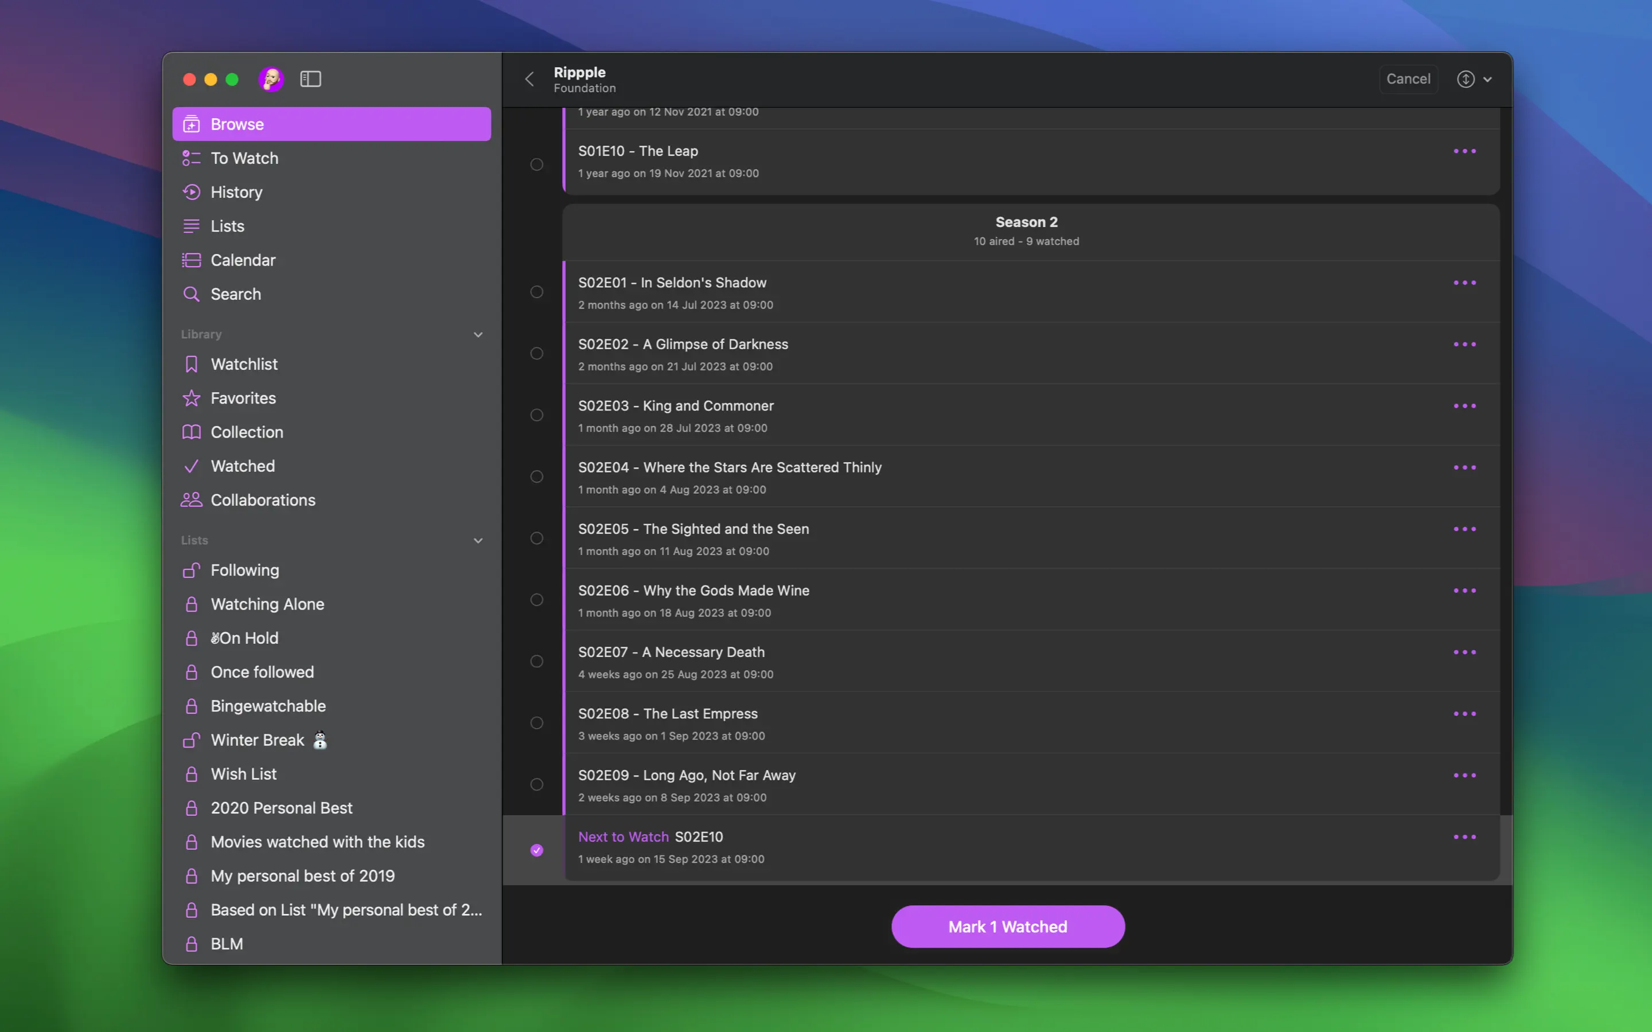
Task: Toggle the sidebar panel icon
Action: [310, 79]
